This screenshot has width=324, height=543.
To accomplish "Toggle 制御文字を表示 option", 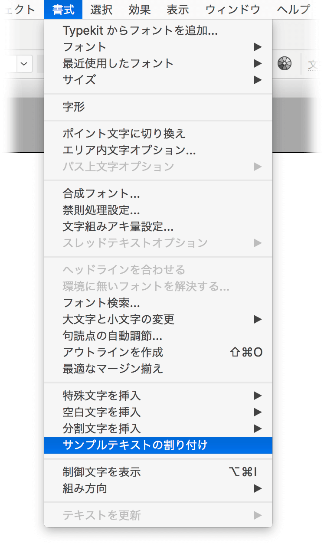I will [x=158, y=472].
